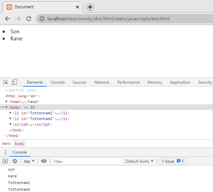This screenshot has height=192, width=213.
Task: Click the 'Tottenham2' console log entry
Action: tap(19, 189)
